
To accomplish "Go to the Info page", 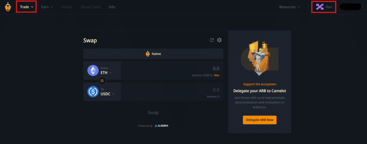I will click(x=112, y=7).
